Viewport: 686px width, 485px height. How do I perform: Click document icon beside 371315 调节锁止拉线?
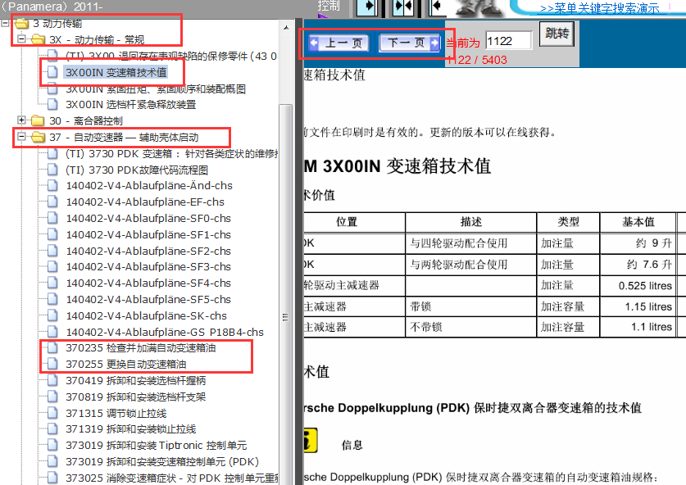(52, 413)
